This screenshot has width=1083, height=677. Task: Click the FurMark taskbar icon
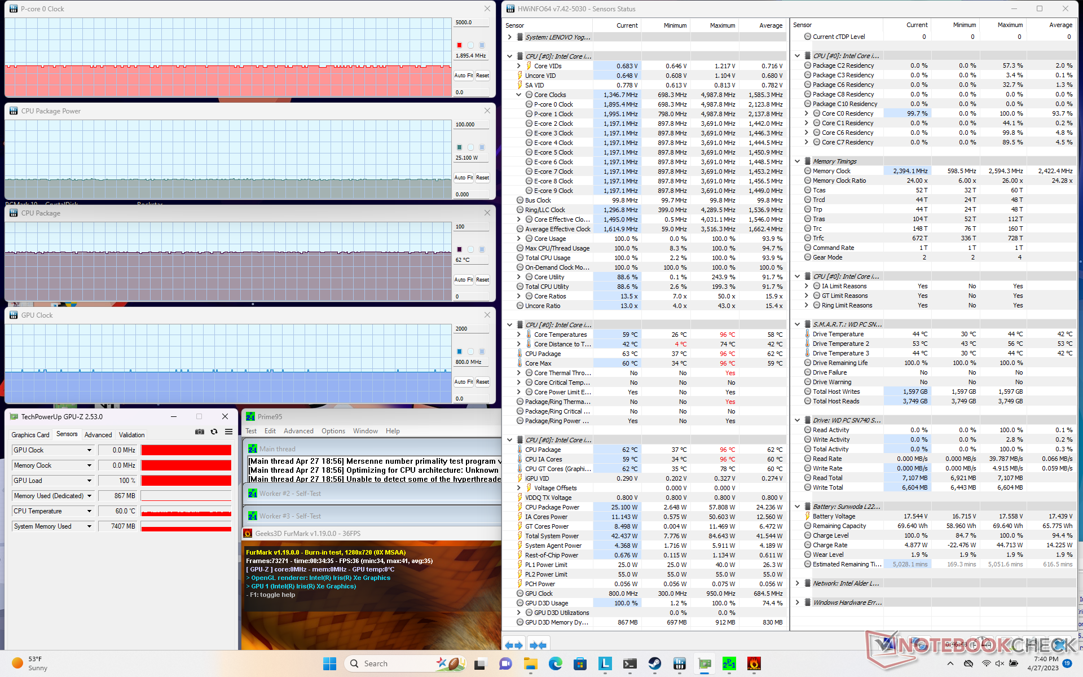(x=754, y=663)
